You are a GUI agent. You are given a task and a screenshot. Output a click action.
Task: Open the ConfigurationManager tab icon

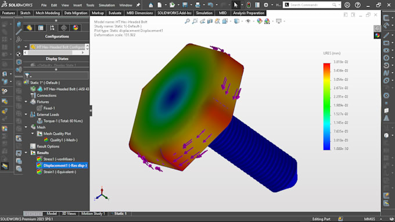tap(52, 28)
